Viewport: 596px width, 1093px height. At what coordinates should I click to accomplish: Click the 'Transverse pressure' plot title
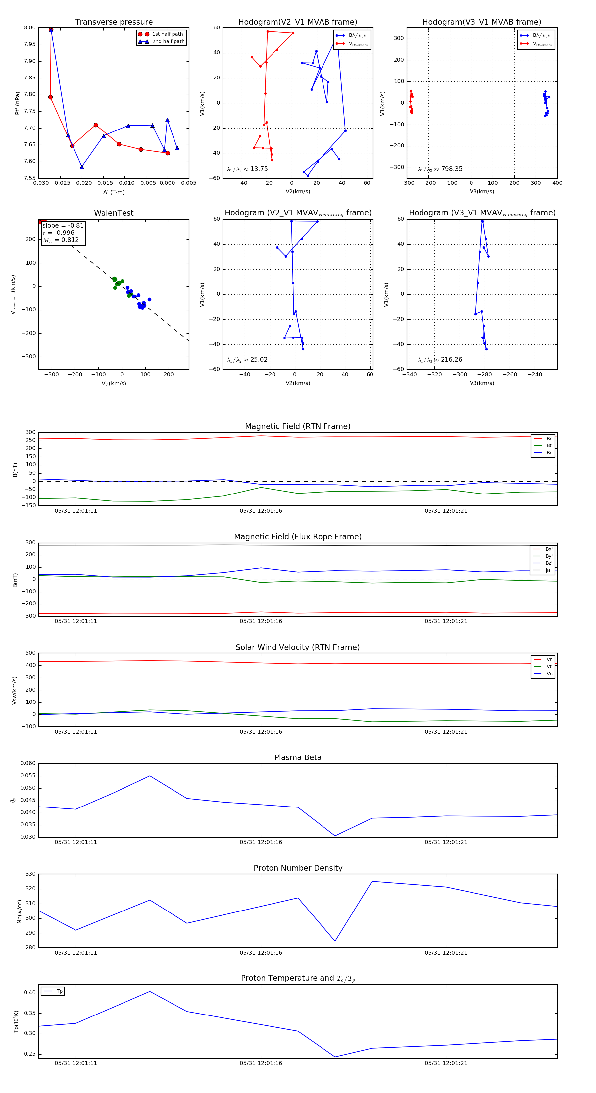coord(114,22)
